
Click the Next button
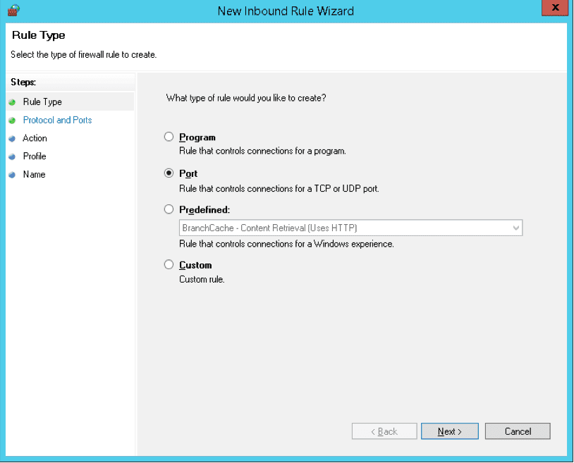click(449, 431)
